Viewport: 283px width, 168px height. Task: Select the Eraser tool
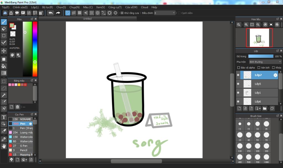(4, 29)
